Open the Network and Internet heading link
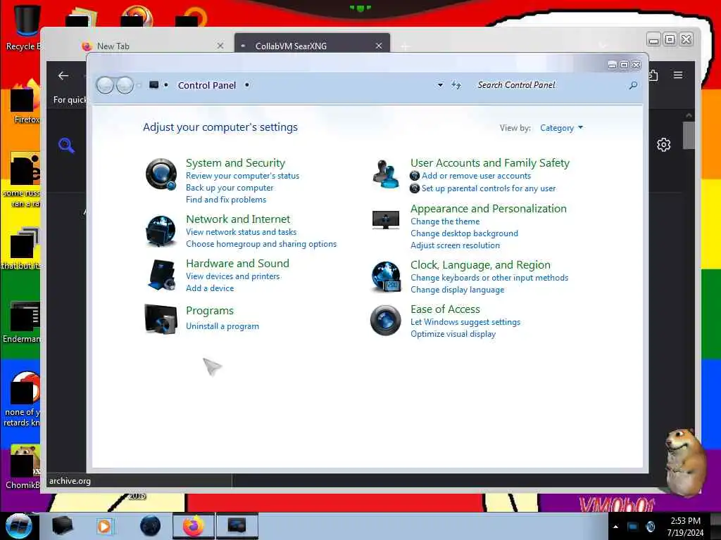721x540 pixels. point(238,219)
